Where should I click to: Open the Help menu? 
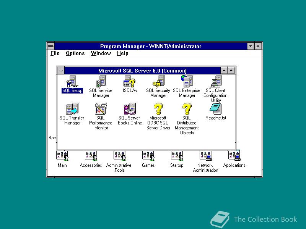(x=122, y=53)
